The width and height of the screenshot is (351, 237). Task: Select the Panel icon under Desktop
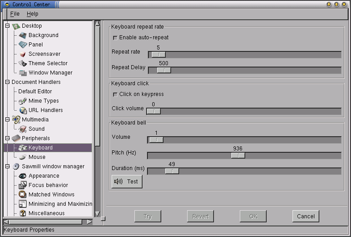click(23, 45)
